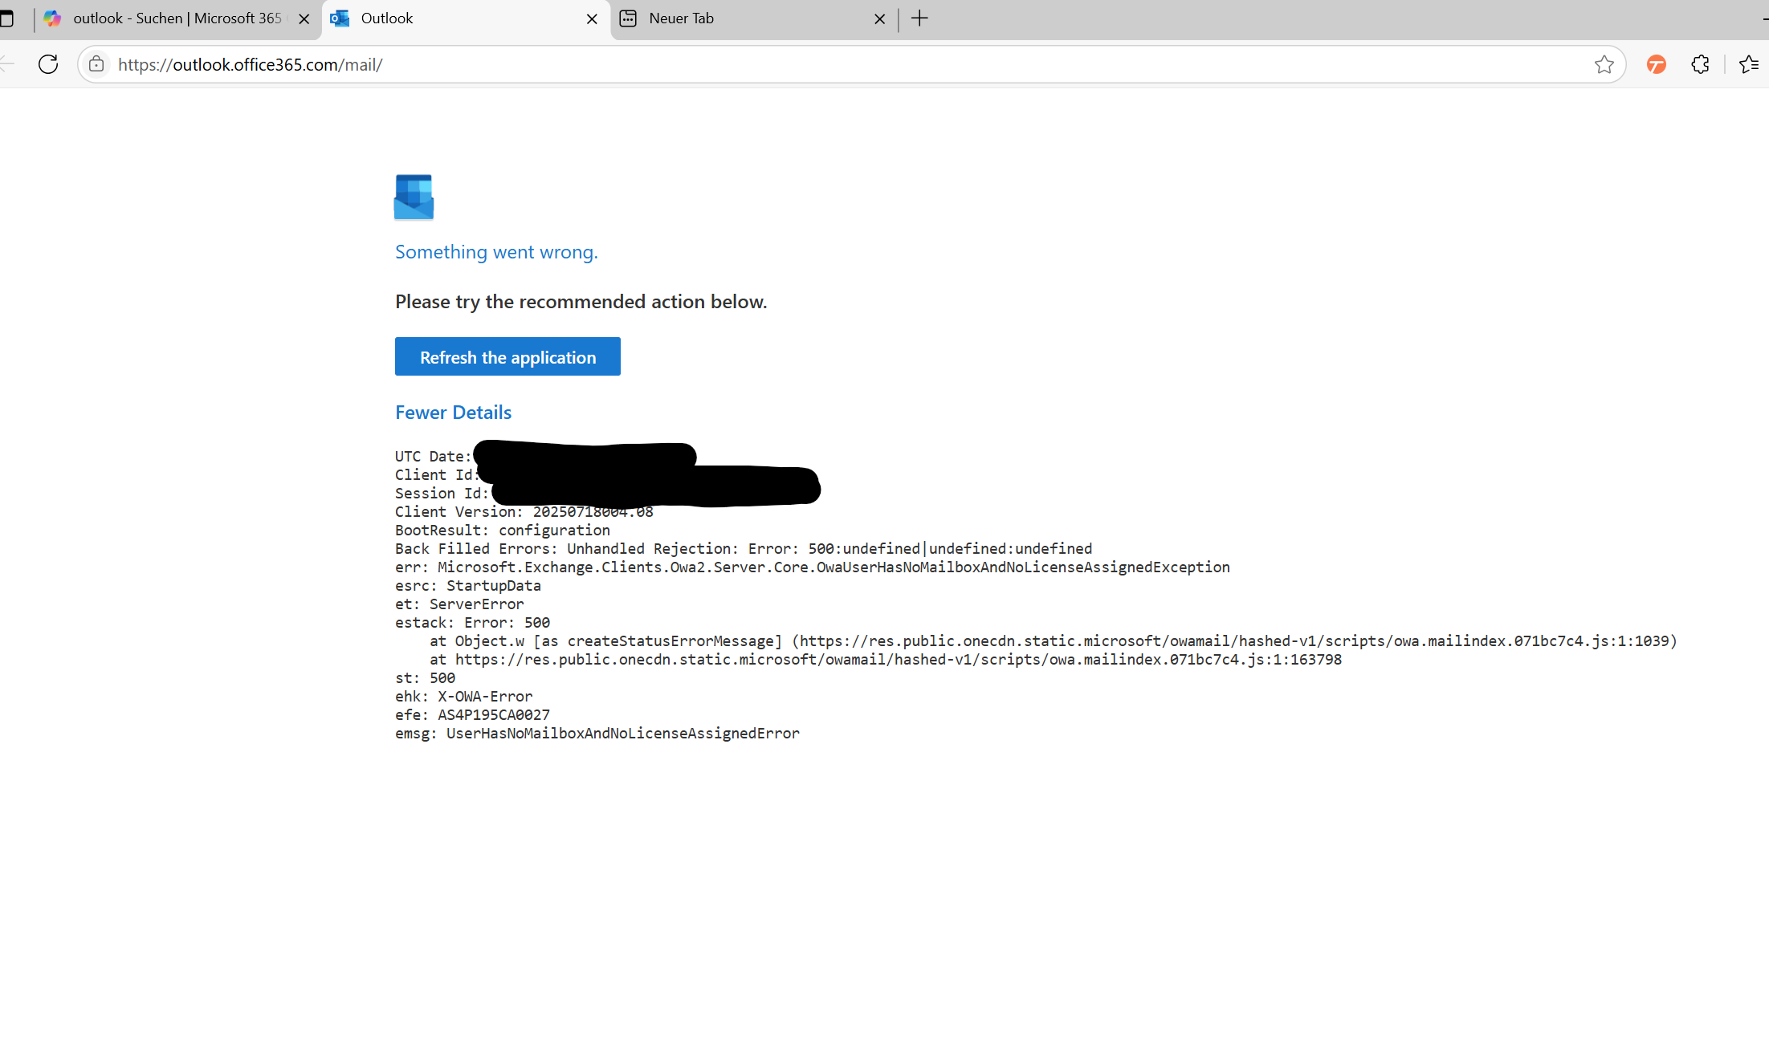The width and height of the screenshot is (1769, 1041).
Task: Click the 'ehk: X-OWA-Error' line
Action: (x=463, y=697)
